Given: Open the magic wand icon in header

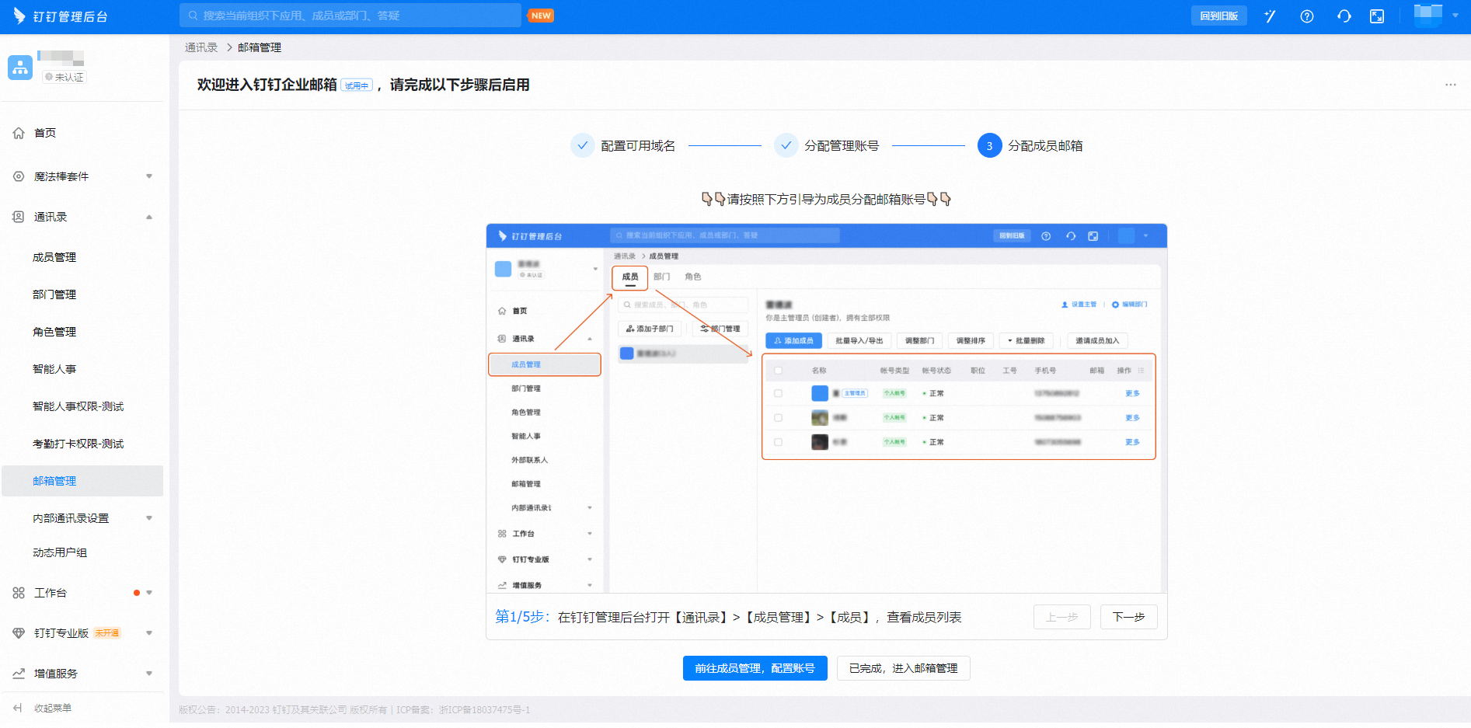Looking at the screenshot, I should point(1270,16).
